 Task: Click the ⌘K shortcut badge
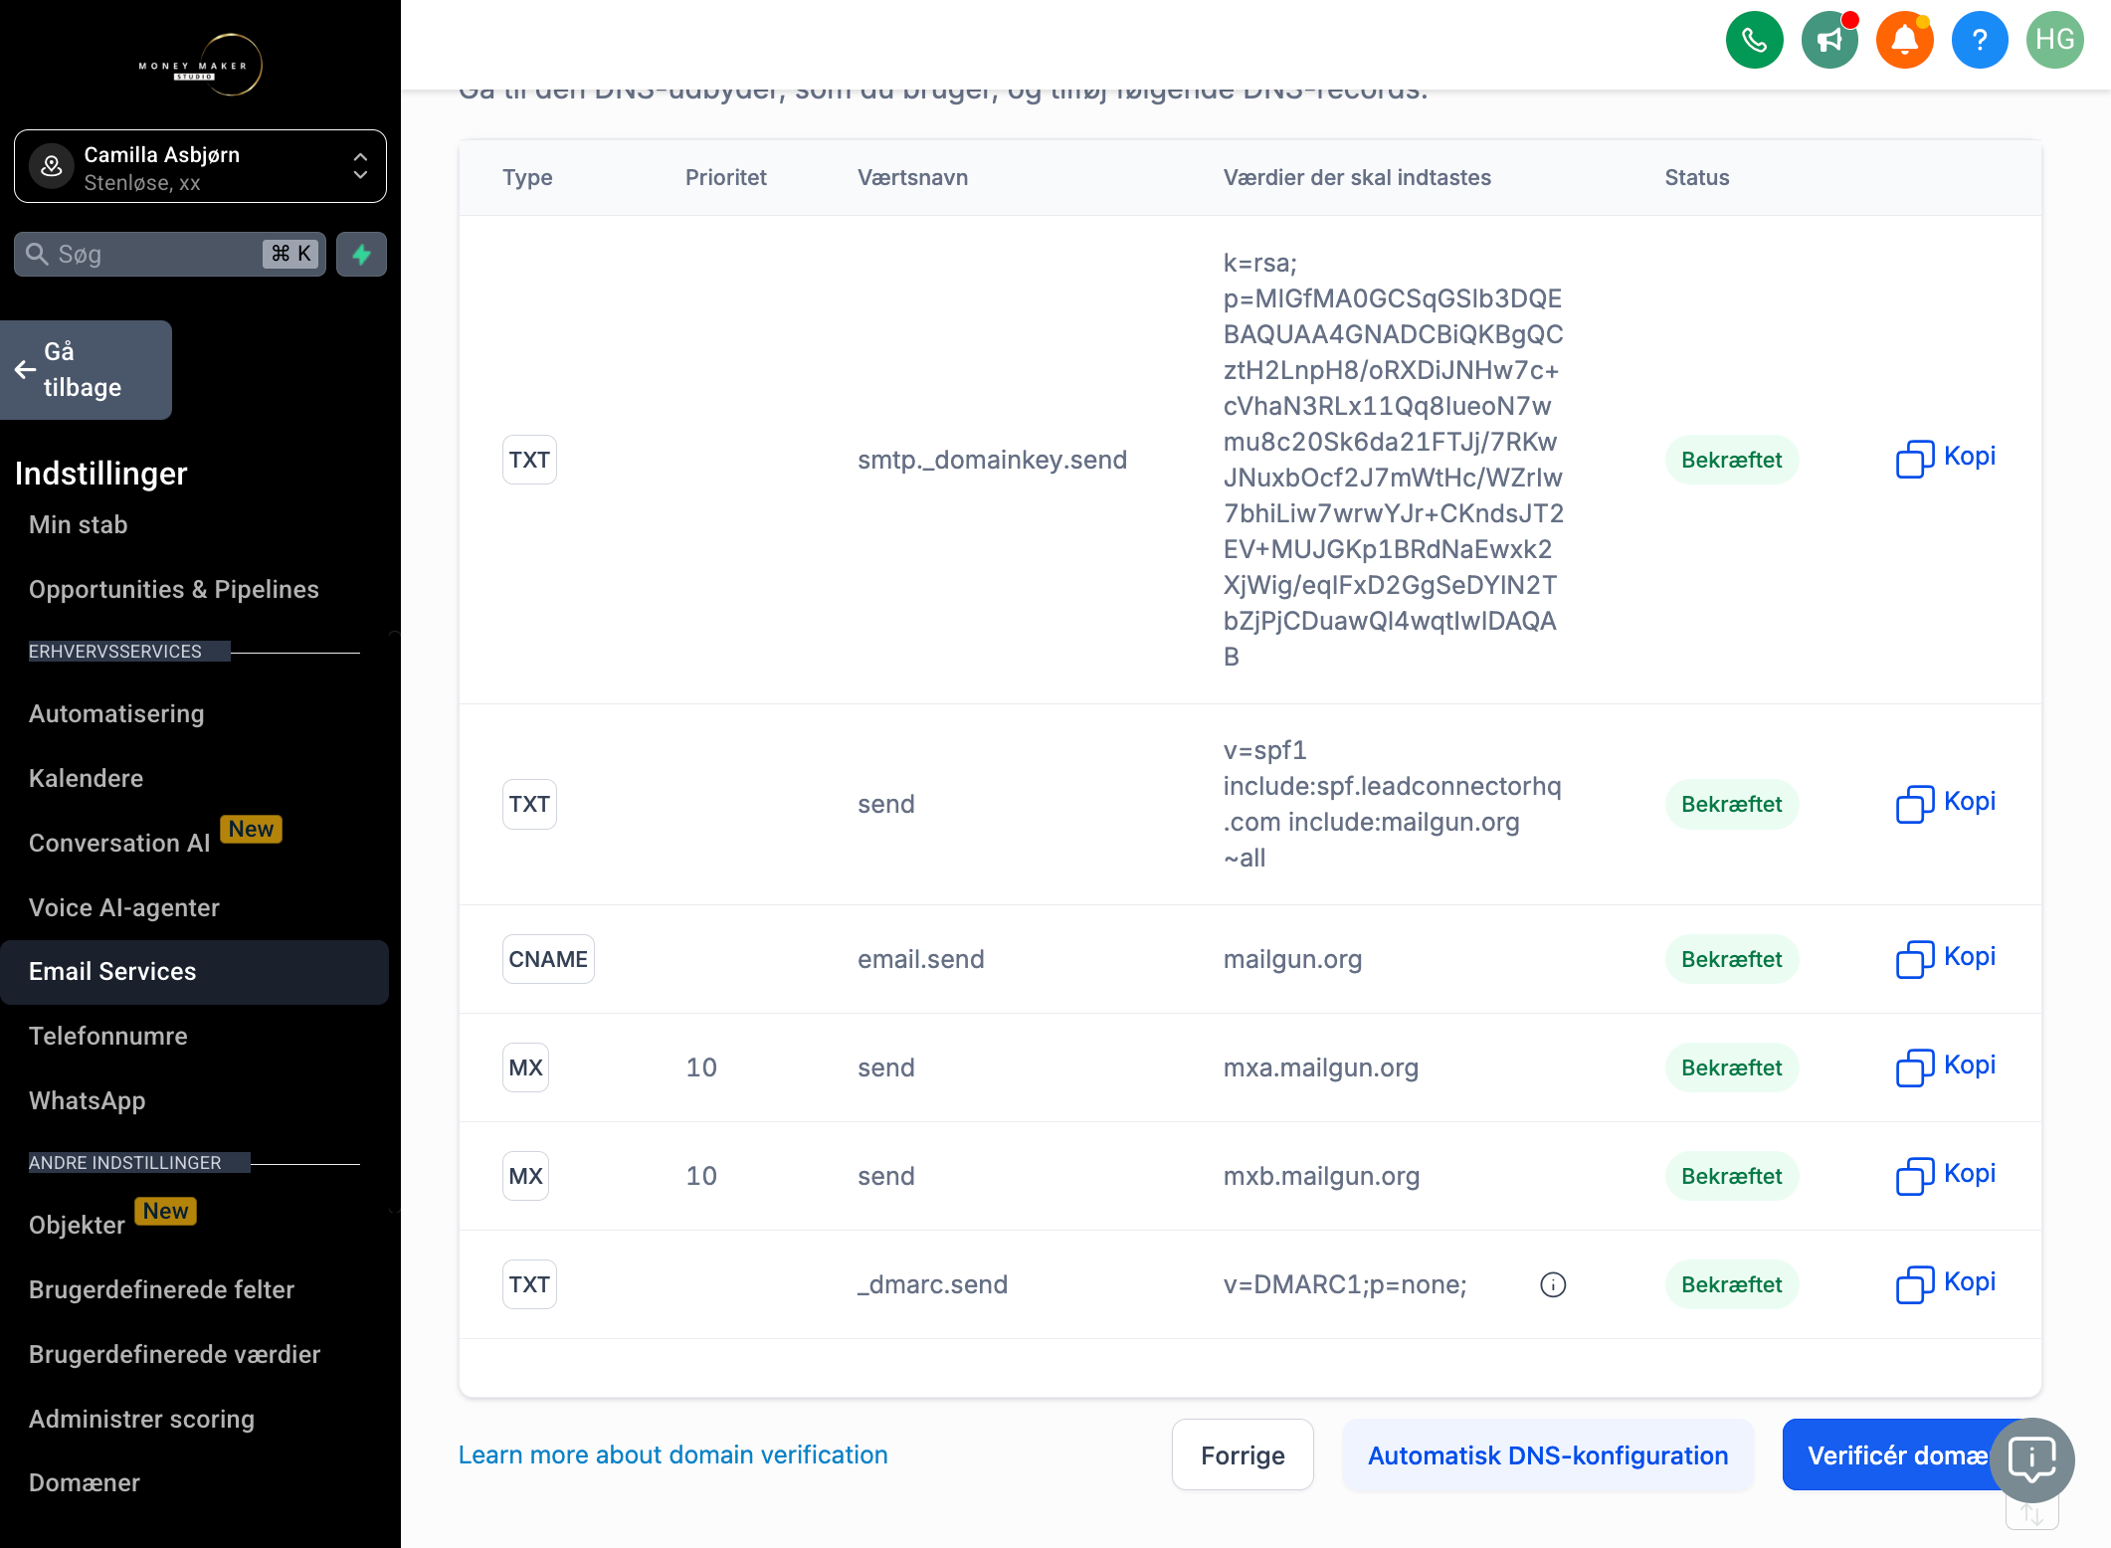[x=291, y=254]
